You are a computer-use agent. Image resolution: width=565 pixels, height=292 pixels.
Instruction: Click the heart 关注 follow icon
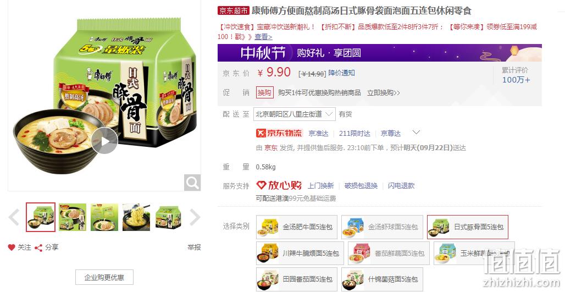click(12, 247)
